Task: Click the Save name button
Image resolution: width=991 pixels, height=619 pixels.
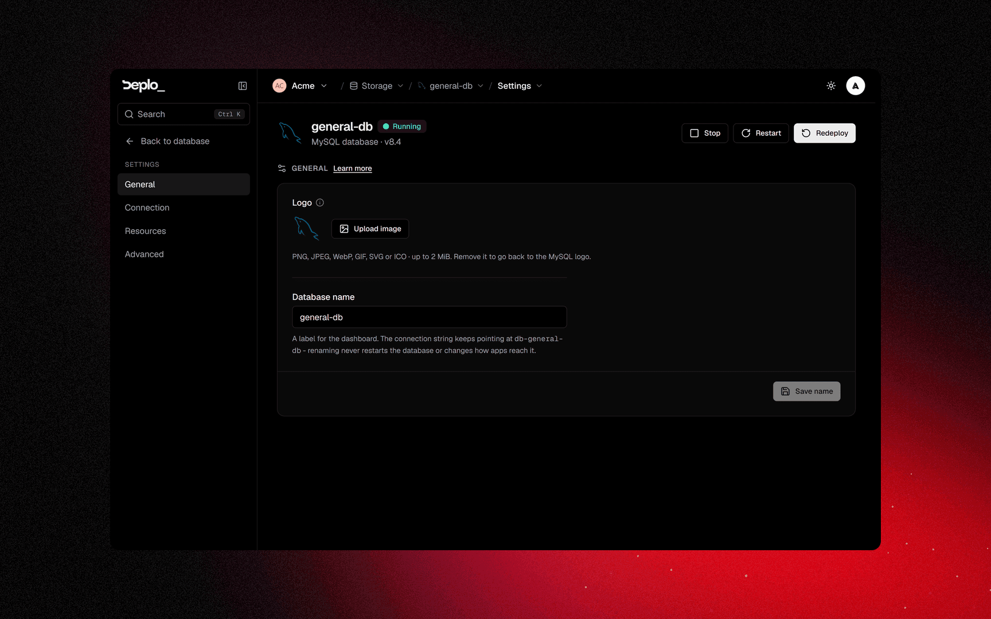Action: point(806,391)
